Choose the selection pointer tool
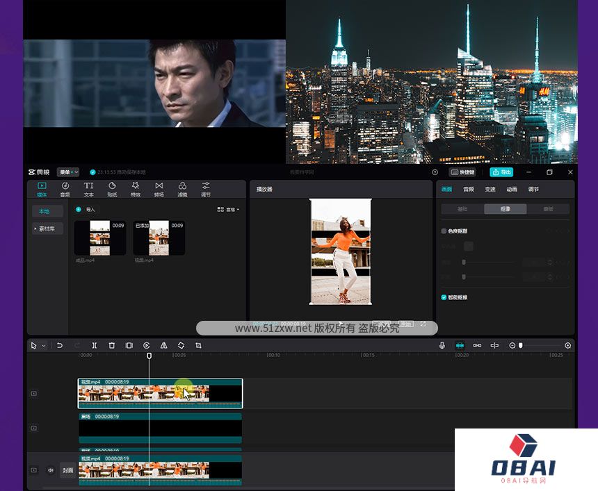 [33, 345]
